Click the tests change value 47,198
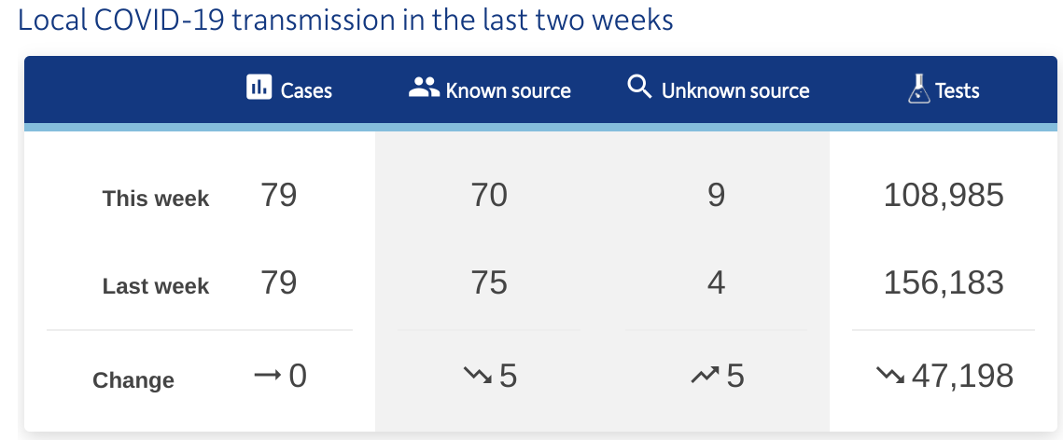 962,377
